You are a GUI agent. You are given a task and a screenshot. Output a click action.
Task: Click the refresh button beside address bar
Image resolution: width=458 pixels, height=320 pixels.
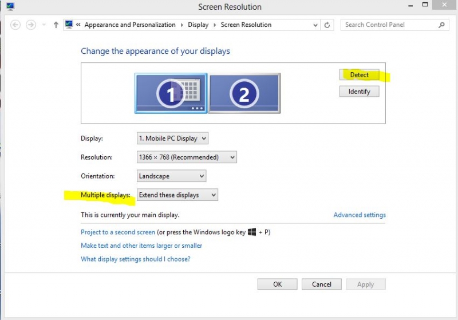[327, 25]
